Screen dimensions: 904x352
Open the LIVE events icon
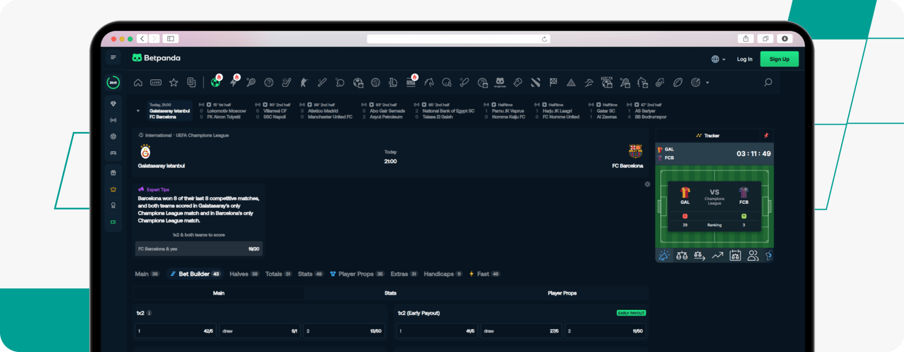[156, 83]
